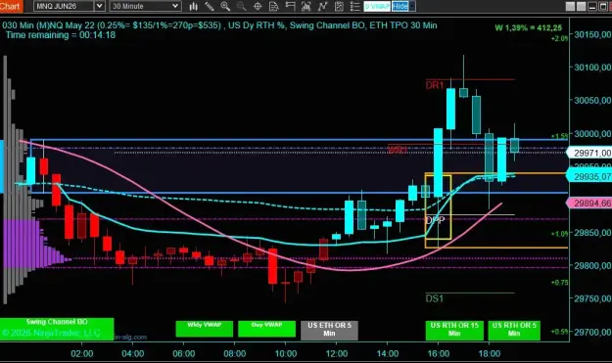Click the cyan 29935,07 price marker
612x363 pixels.
pyautogui.click(x=589, y=177)
